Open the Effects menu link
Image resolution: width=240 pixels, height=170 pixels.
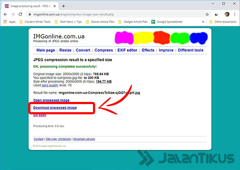[148, 50]
